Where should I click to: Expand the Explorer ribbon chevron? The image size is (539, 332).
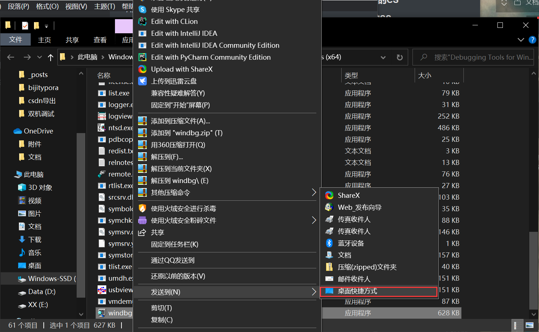click(x=521, y=40)
